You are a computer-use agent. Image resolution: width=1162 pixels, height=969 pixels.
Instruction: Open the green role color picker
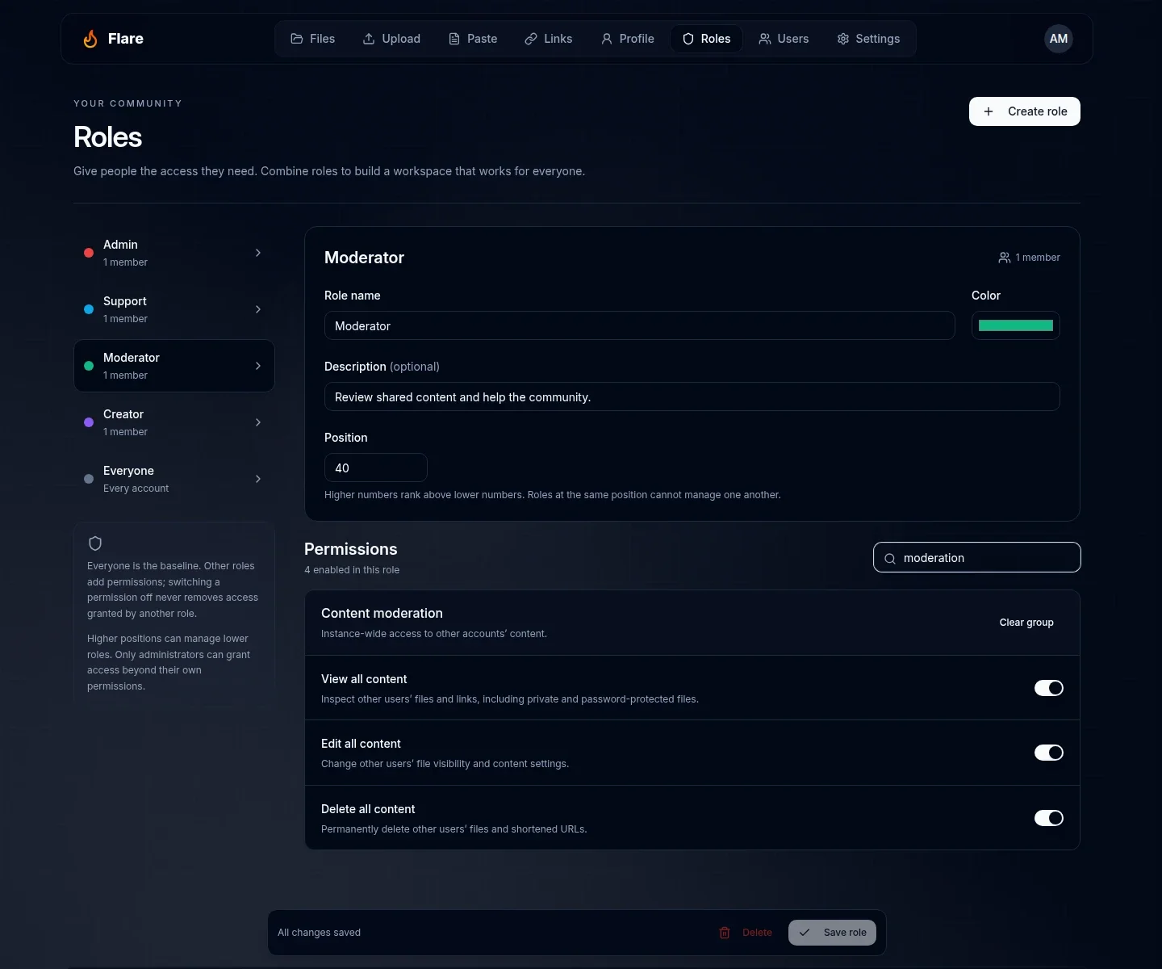point(1016,325)
